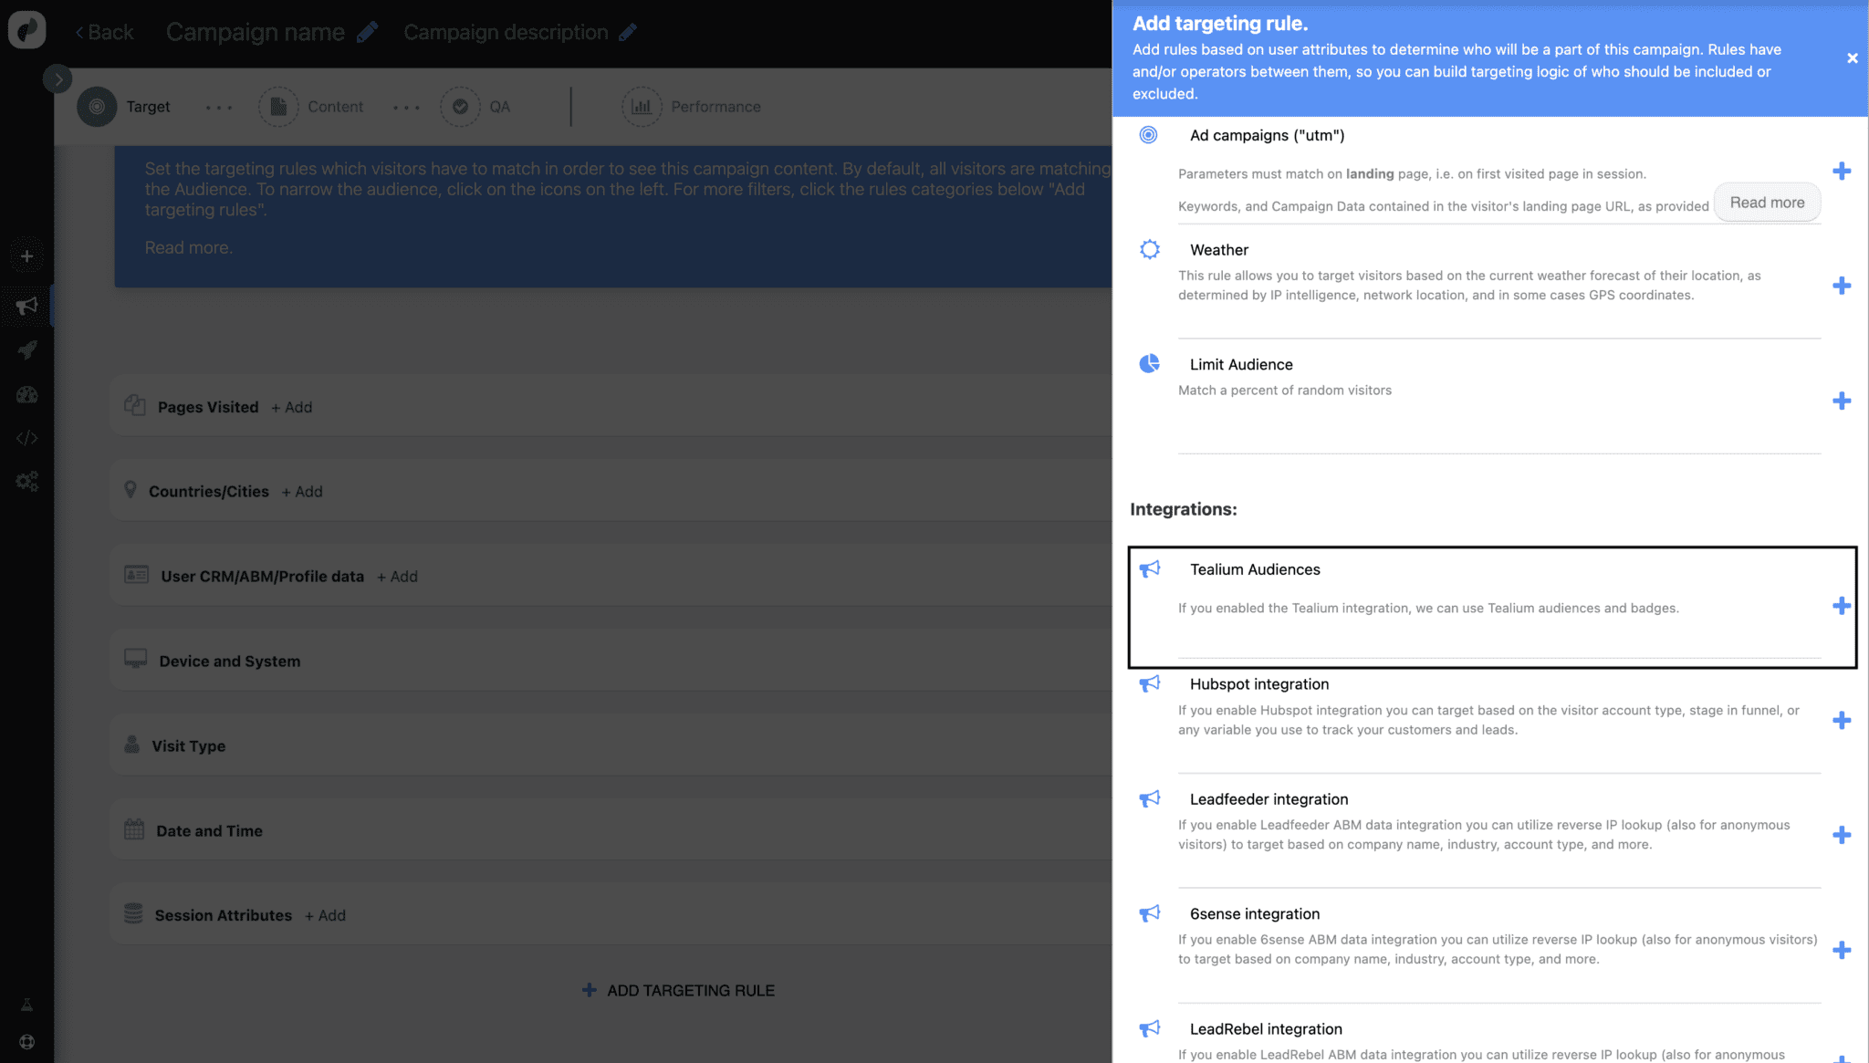Click the plus icon for Weather rule
The width and height of the screenshot is (1869, 1063).
point(1842,286)
